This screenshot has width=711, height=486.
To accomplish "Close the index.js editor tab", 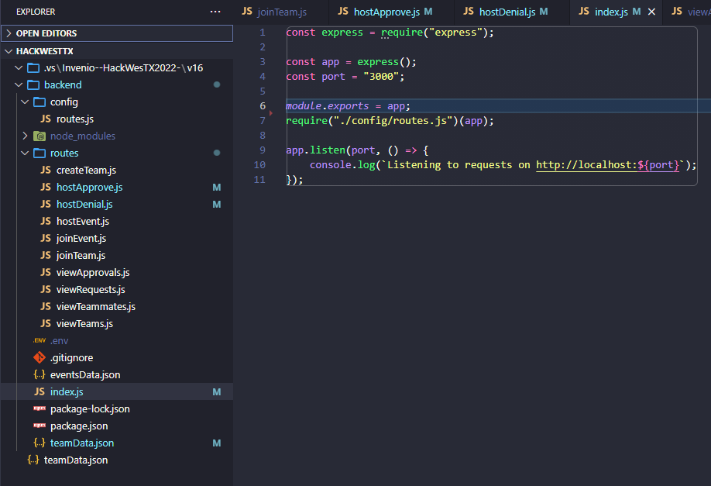I will (x=651, y=12).
